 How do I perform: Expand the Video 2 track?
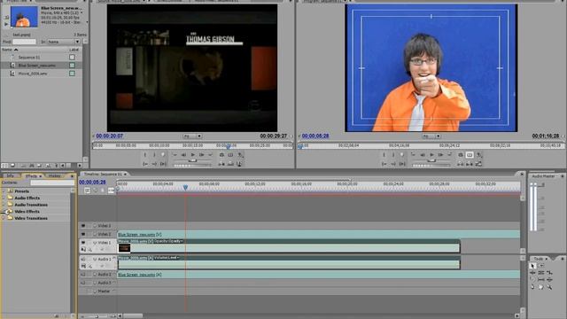point(95,234)
